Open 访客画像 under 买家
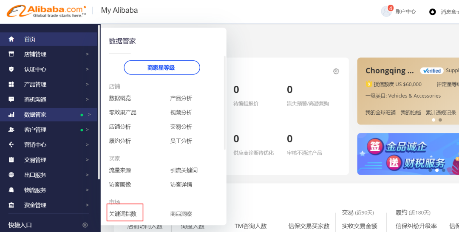Image resolution: width=459 pixels, height=232 pixels. click(x=120, y=184)
